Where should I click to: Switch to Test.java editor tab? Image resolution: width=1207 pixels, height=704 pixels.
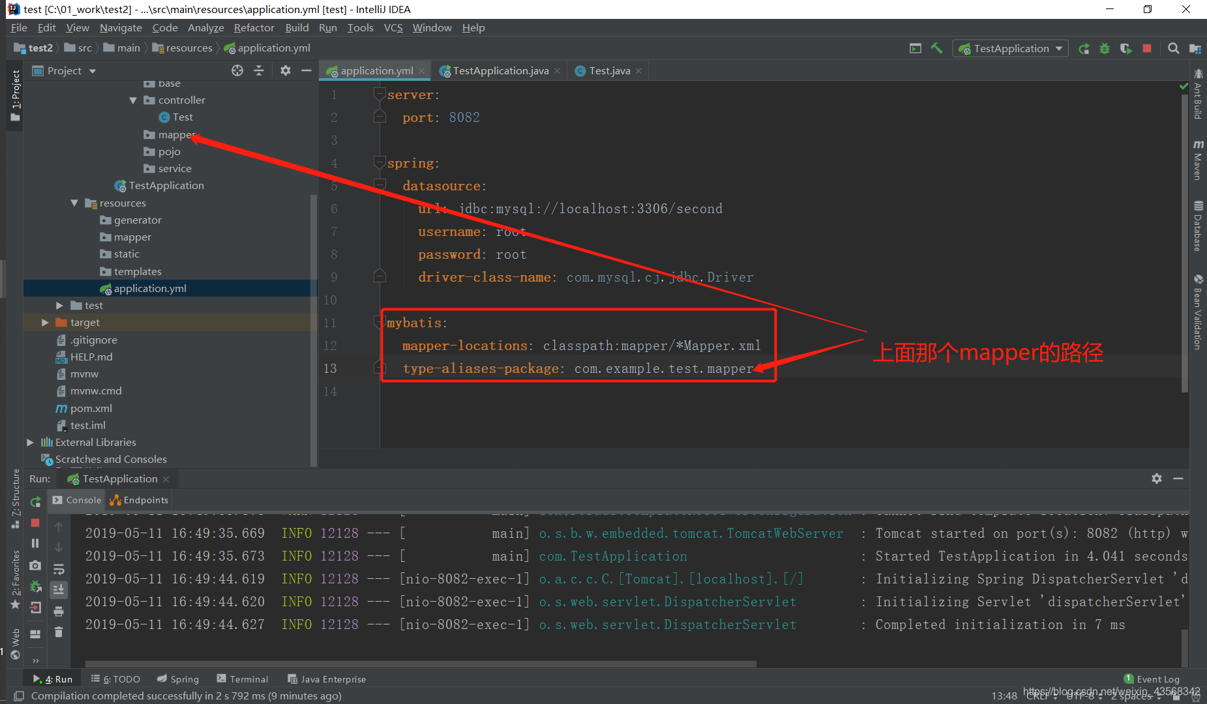pyautogui.click(x=609, y=70)
